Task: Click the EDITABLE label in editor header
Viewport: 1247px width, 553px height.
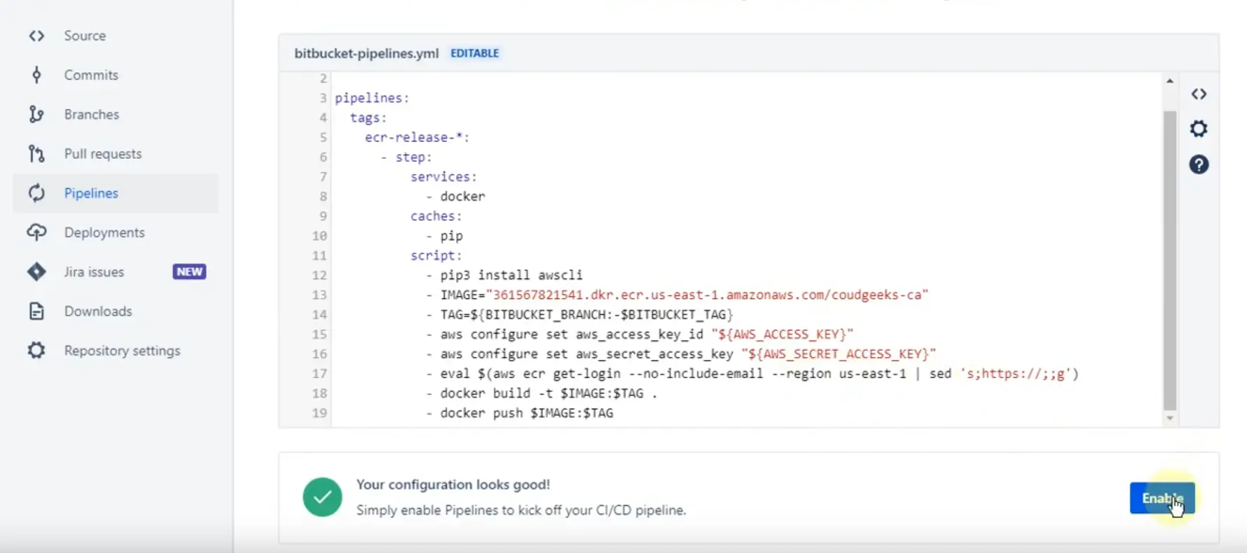Action: tap(474, 53)
